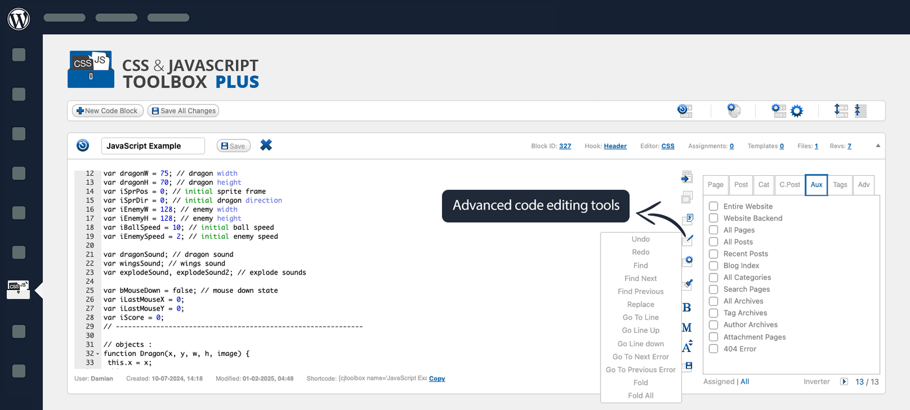The width and height of the screenshot is (910, 410).
Task: Open the gear-on-document icon in the top toolbar
Action: pos(734,110)
